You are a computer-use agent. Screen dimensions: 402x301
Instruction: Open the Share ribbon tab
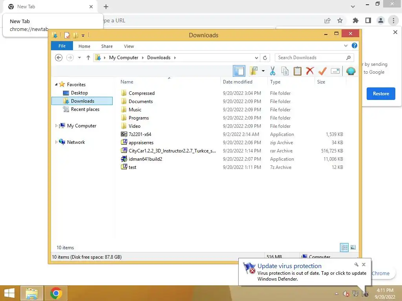(107, 46)
